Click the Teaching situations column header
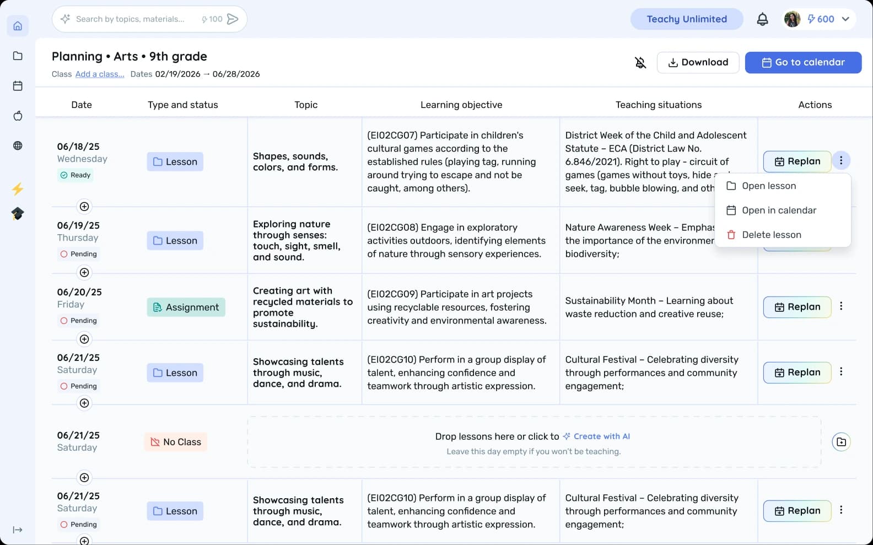This screenshot has height=545, width=873. click(x=659, y=105)
